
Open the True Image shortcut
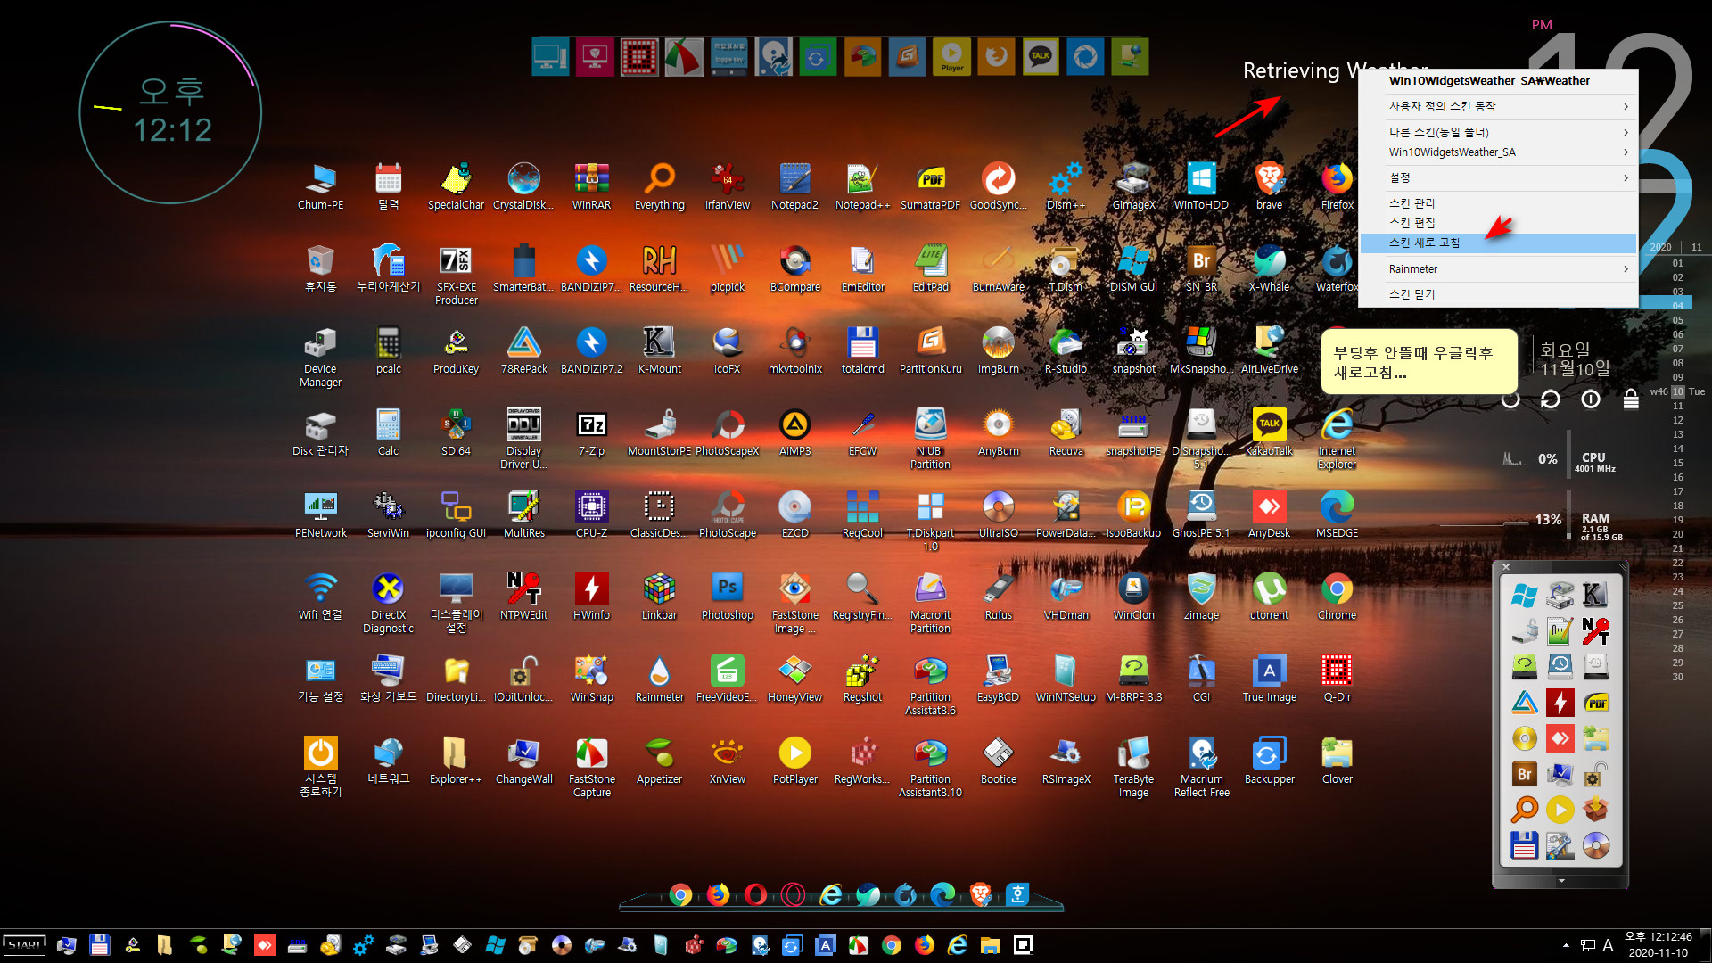coord(1269,679)
